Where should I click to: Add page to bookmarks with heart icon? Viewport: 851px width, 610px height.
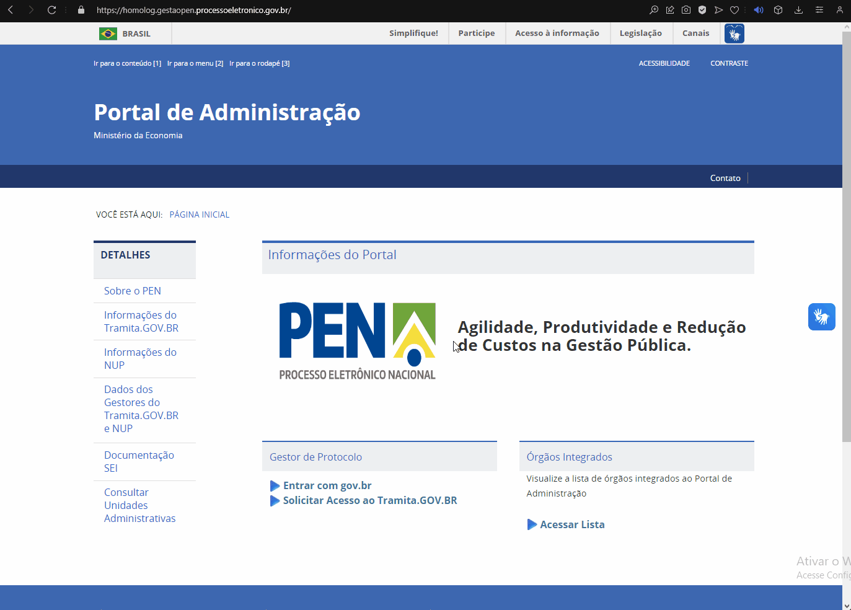[x=734, y=10]
